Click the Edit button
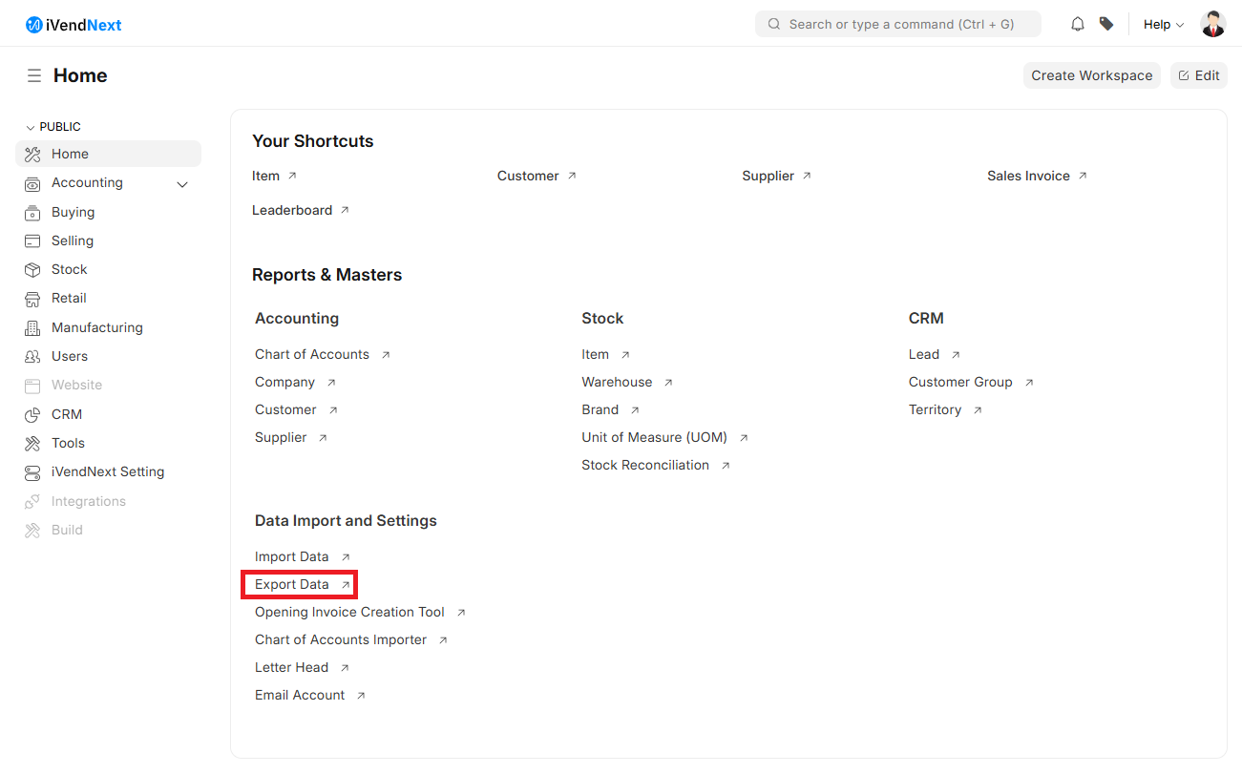The image size is (1242, 774). click(1199, 75)
